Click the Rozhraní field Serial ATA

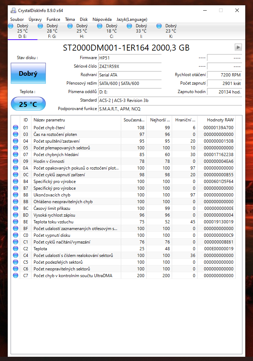click(x=130, y=75)
